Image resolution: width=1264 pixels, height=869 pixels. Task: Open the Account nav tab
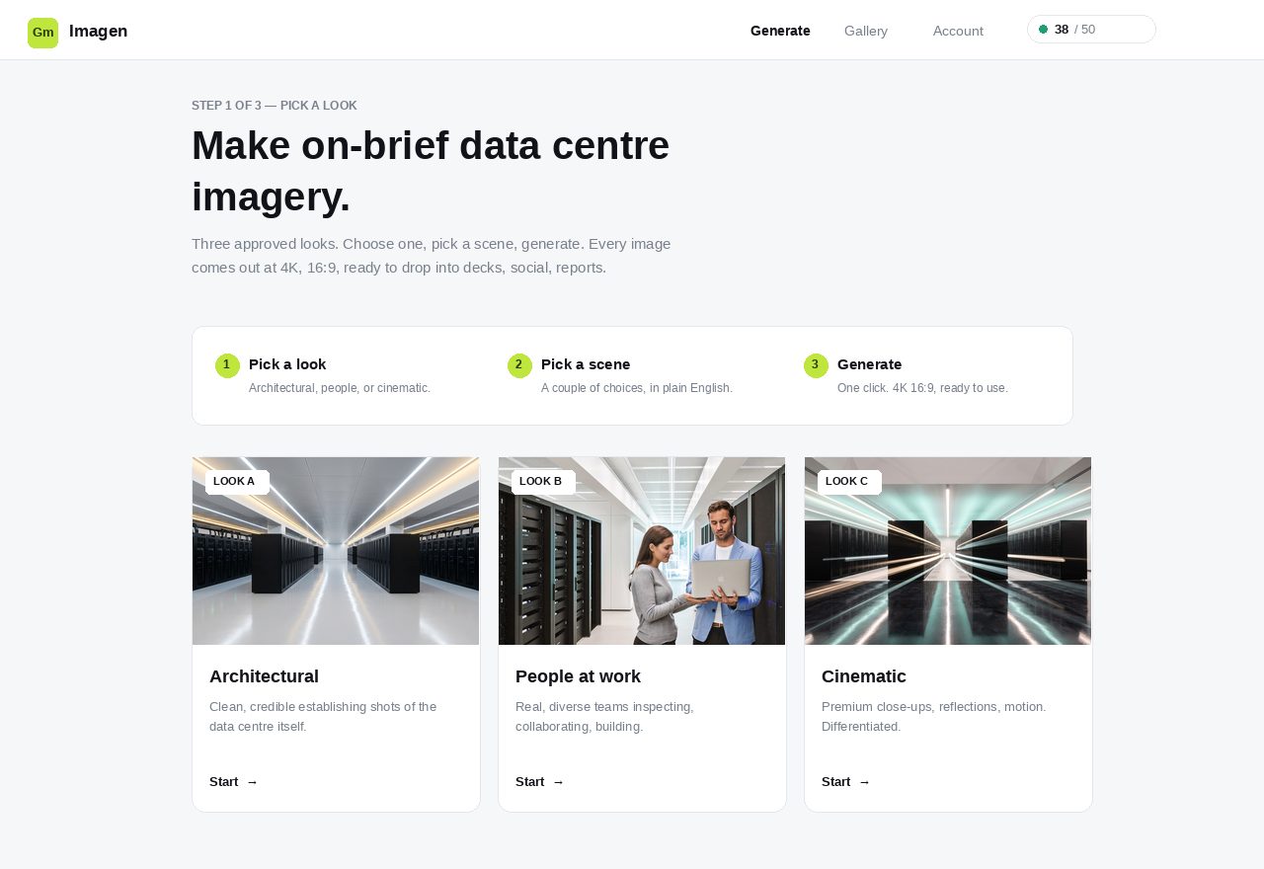[x=958, y=31]
